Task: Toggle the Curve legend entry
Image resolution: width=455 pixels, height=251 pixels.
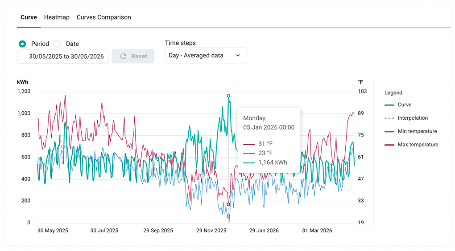Action: coord(398,105)
